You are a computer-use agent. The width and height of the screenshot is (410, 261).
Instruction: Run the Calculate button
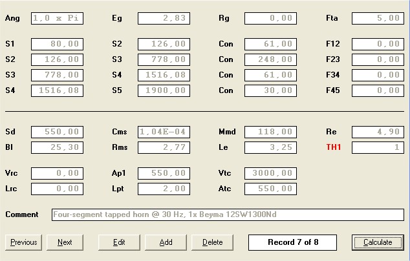[x=378, y=242]
